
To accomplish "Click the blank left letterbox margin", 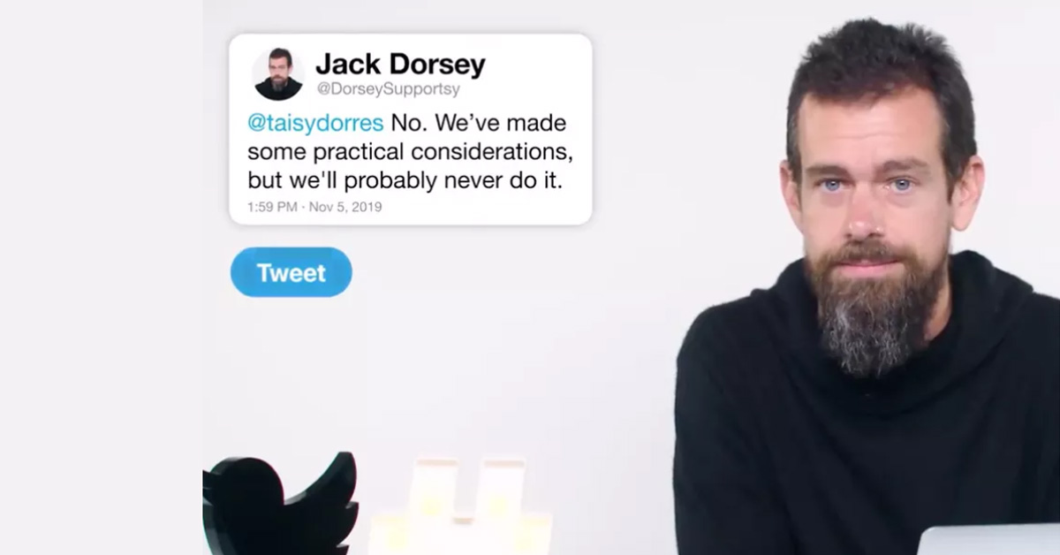I will click(x=101, y=277).
